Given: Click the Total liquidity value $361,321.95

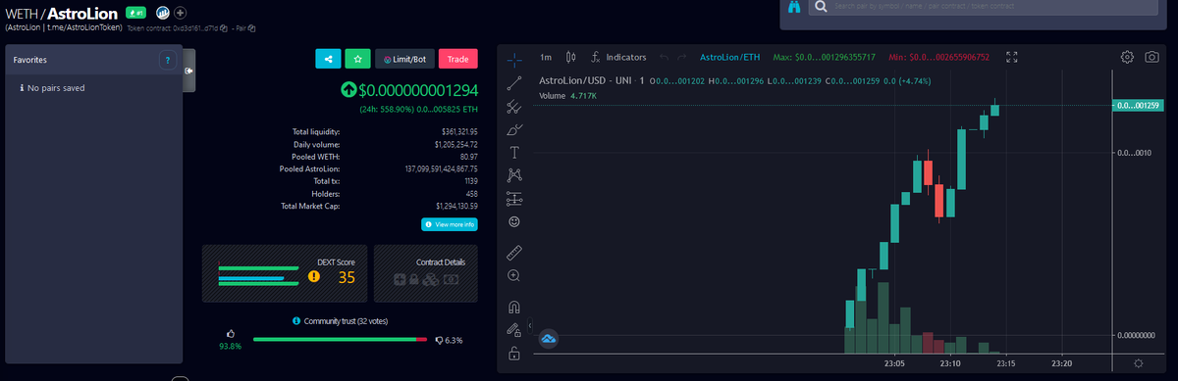Looking at the screenshot, I should [x=458, y=131].
